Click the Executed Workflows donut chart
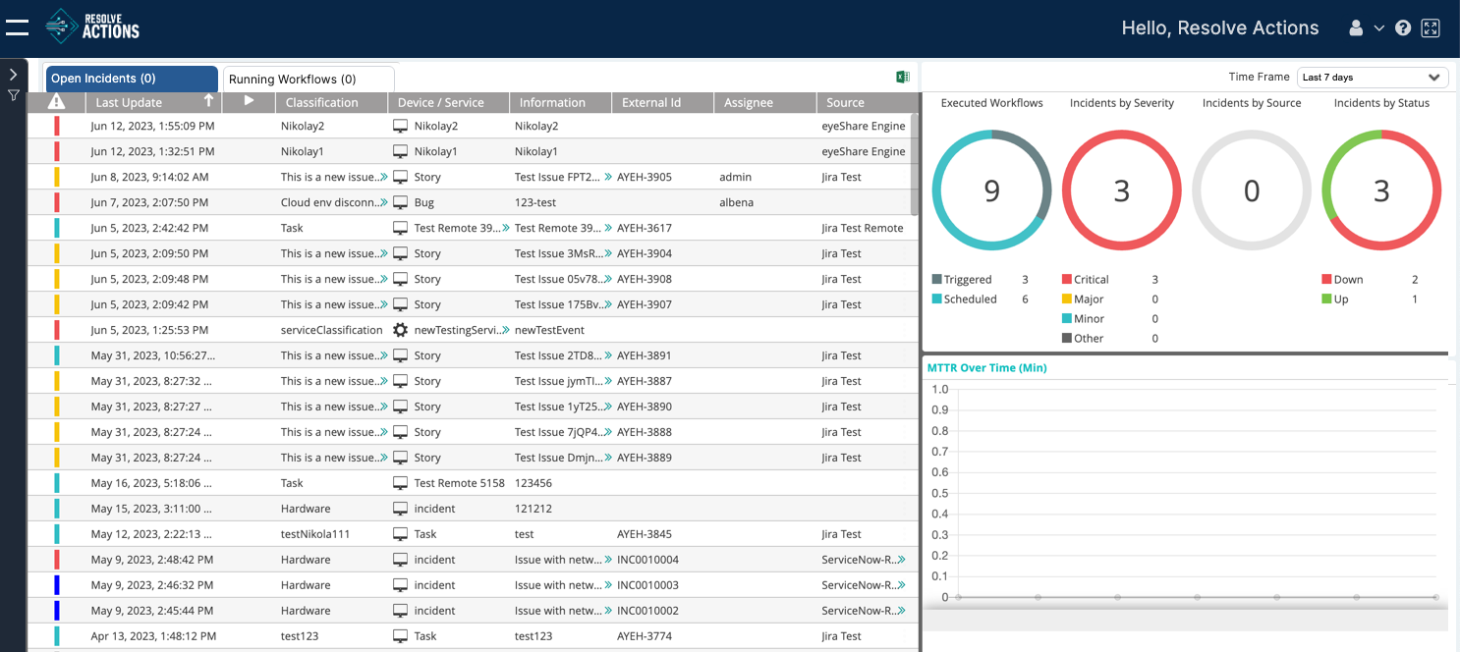This screenshot has width=1460, height=652. (991, 190)
